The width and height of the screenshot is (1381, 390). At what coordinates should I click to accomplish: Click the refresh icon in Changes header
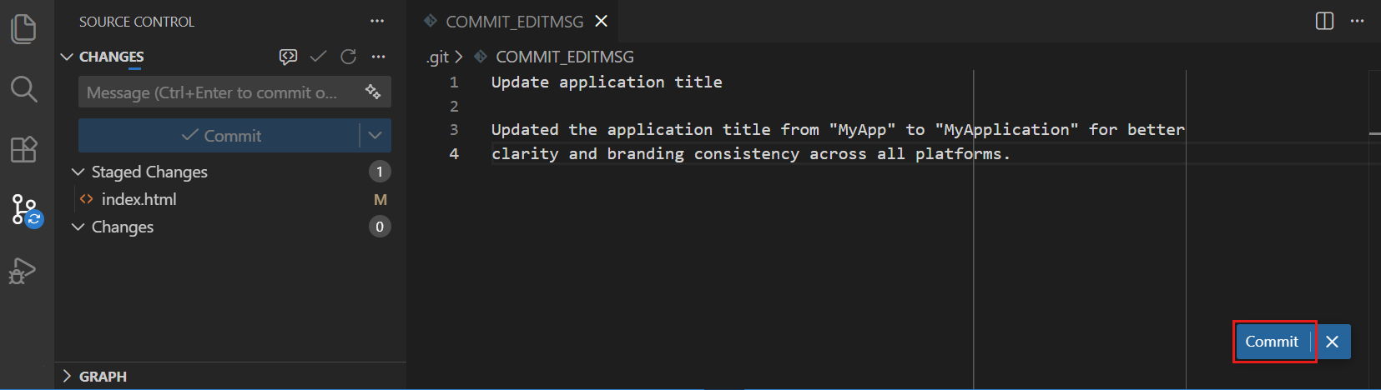point(348,57)
